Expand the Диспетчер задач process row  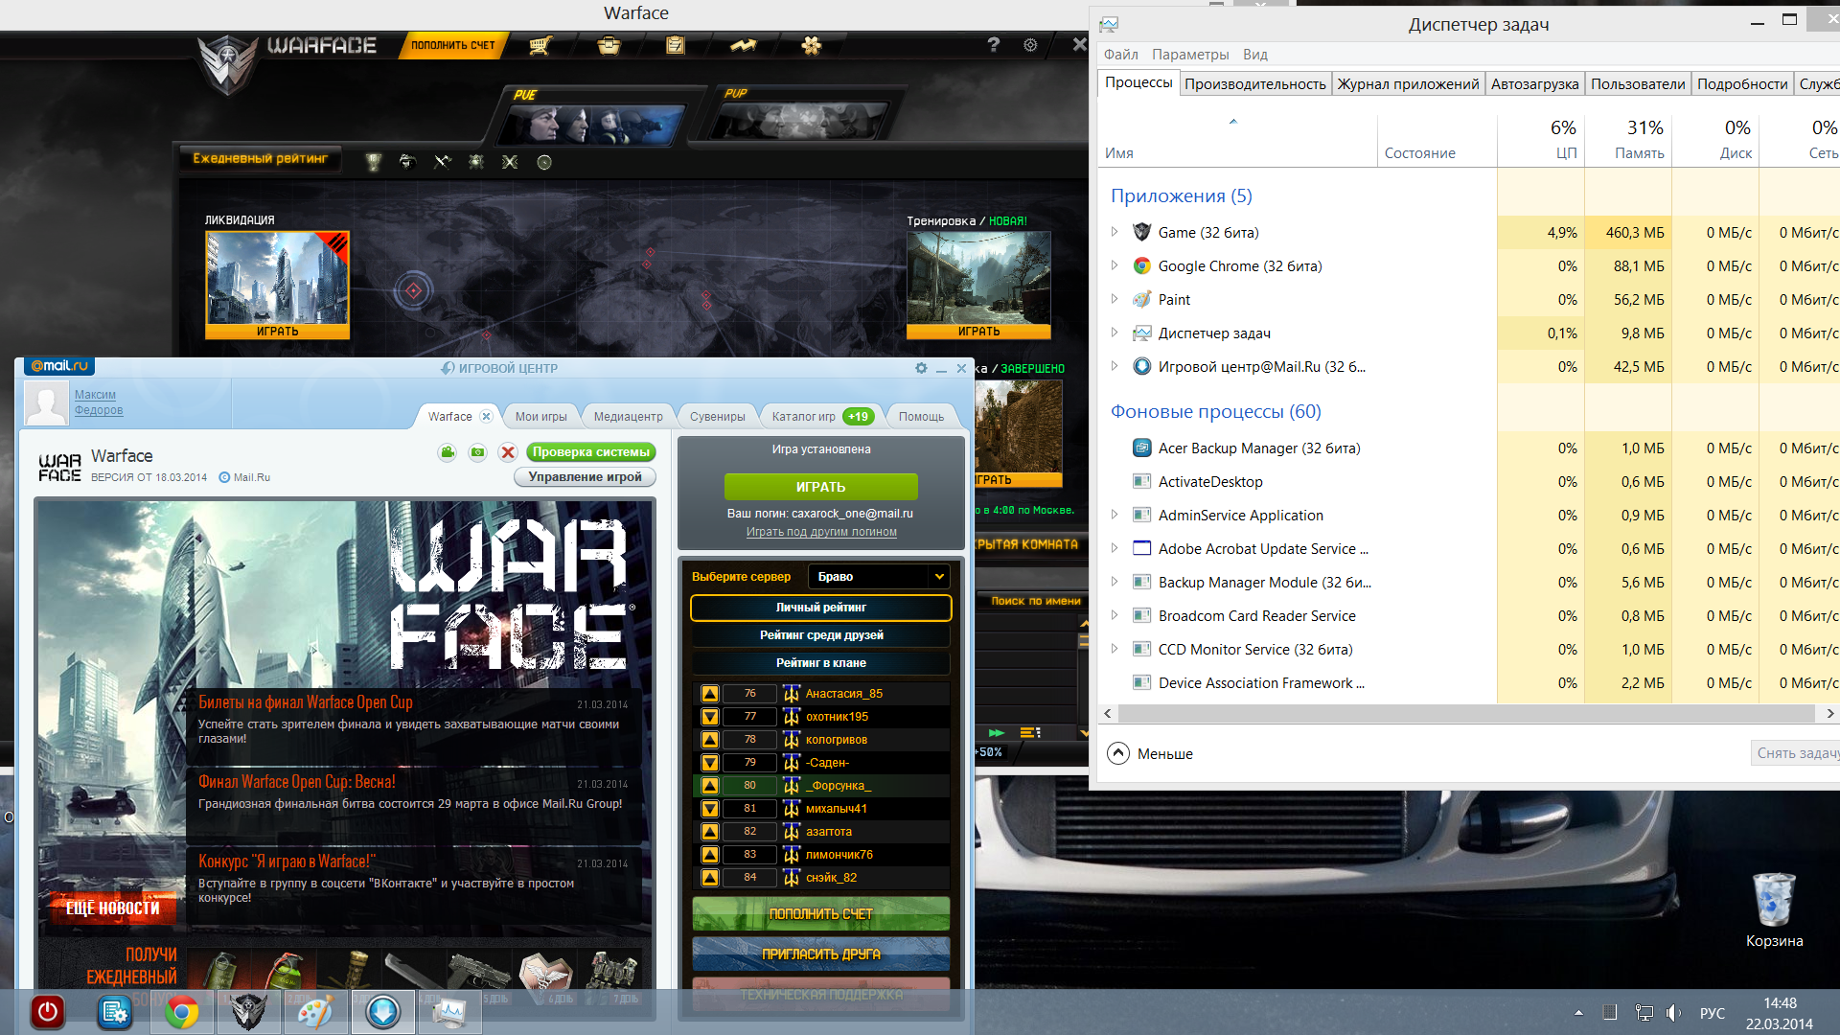1114,333
